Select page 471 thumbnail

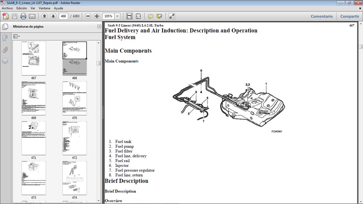34,138
